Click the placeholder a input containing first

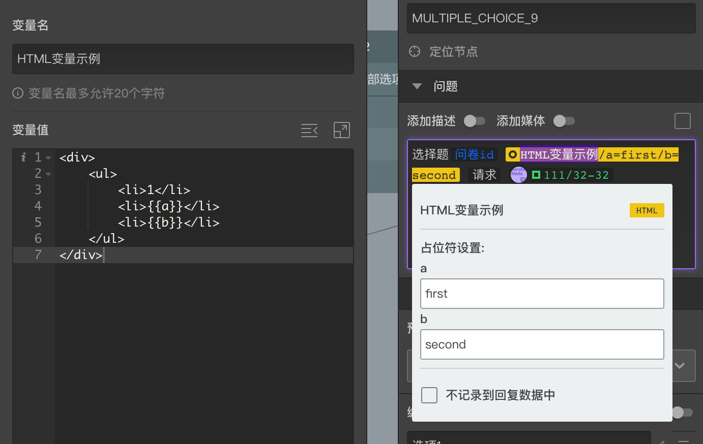coord(542,294)
